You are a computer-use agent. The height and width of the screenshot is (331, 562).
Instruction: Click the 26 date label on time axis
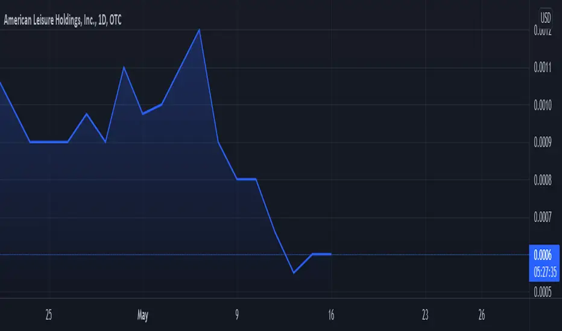tap(482, 315)
